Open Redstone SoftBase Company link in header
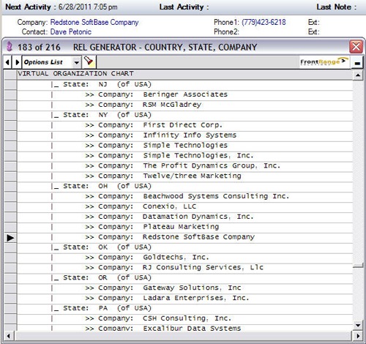 [94, 22]
